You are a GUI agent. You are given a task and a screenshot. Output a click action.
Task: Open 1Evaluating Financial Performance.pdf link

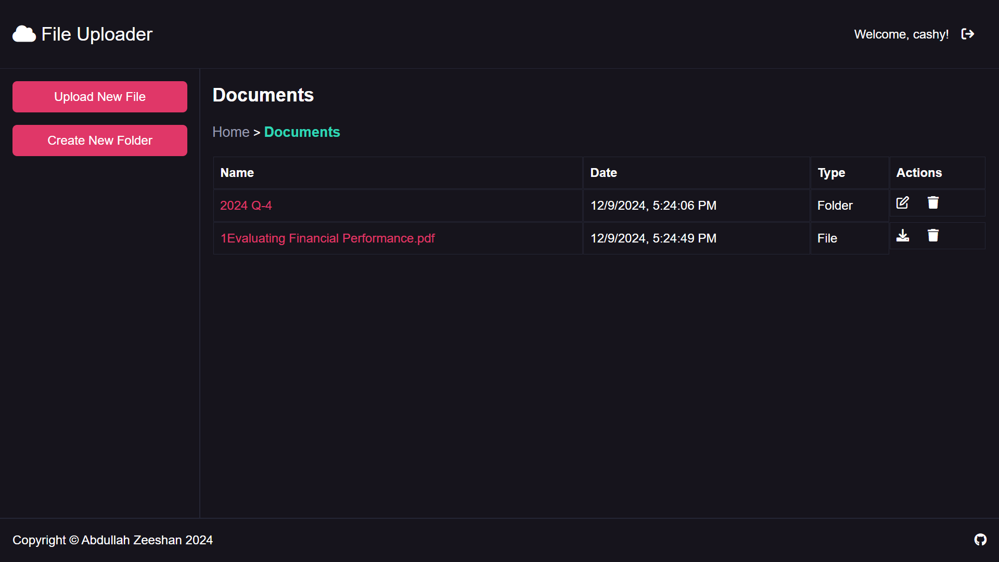327,238
